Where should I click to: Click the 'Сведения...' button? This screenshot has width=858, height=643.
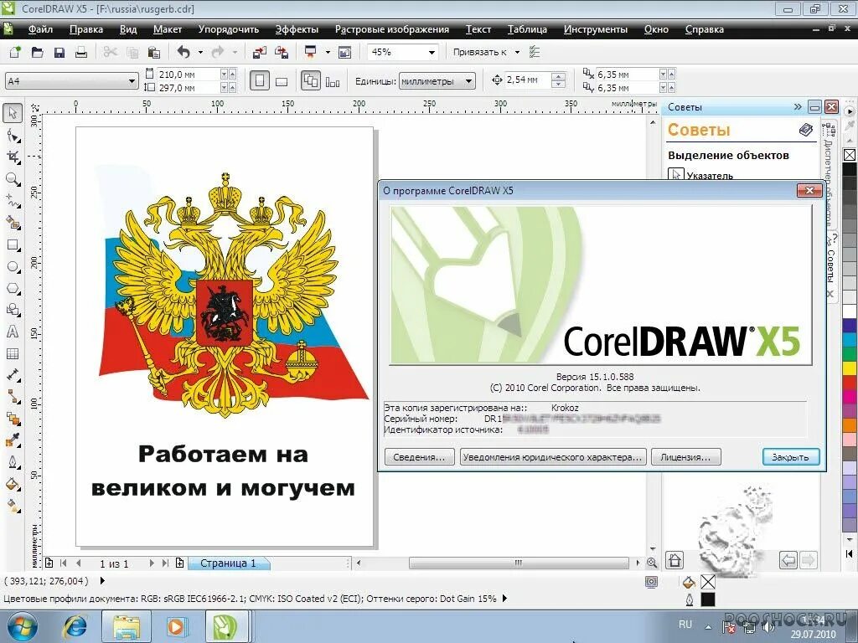[x=419, y=457]
